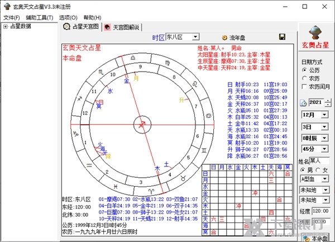335x242 pixels.
Task: Open the 文件(F) menu
Action: pos(12,17)
